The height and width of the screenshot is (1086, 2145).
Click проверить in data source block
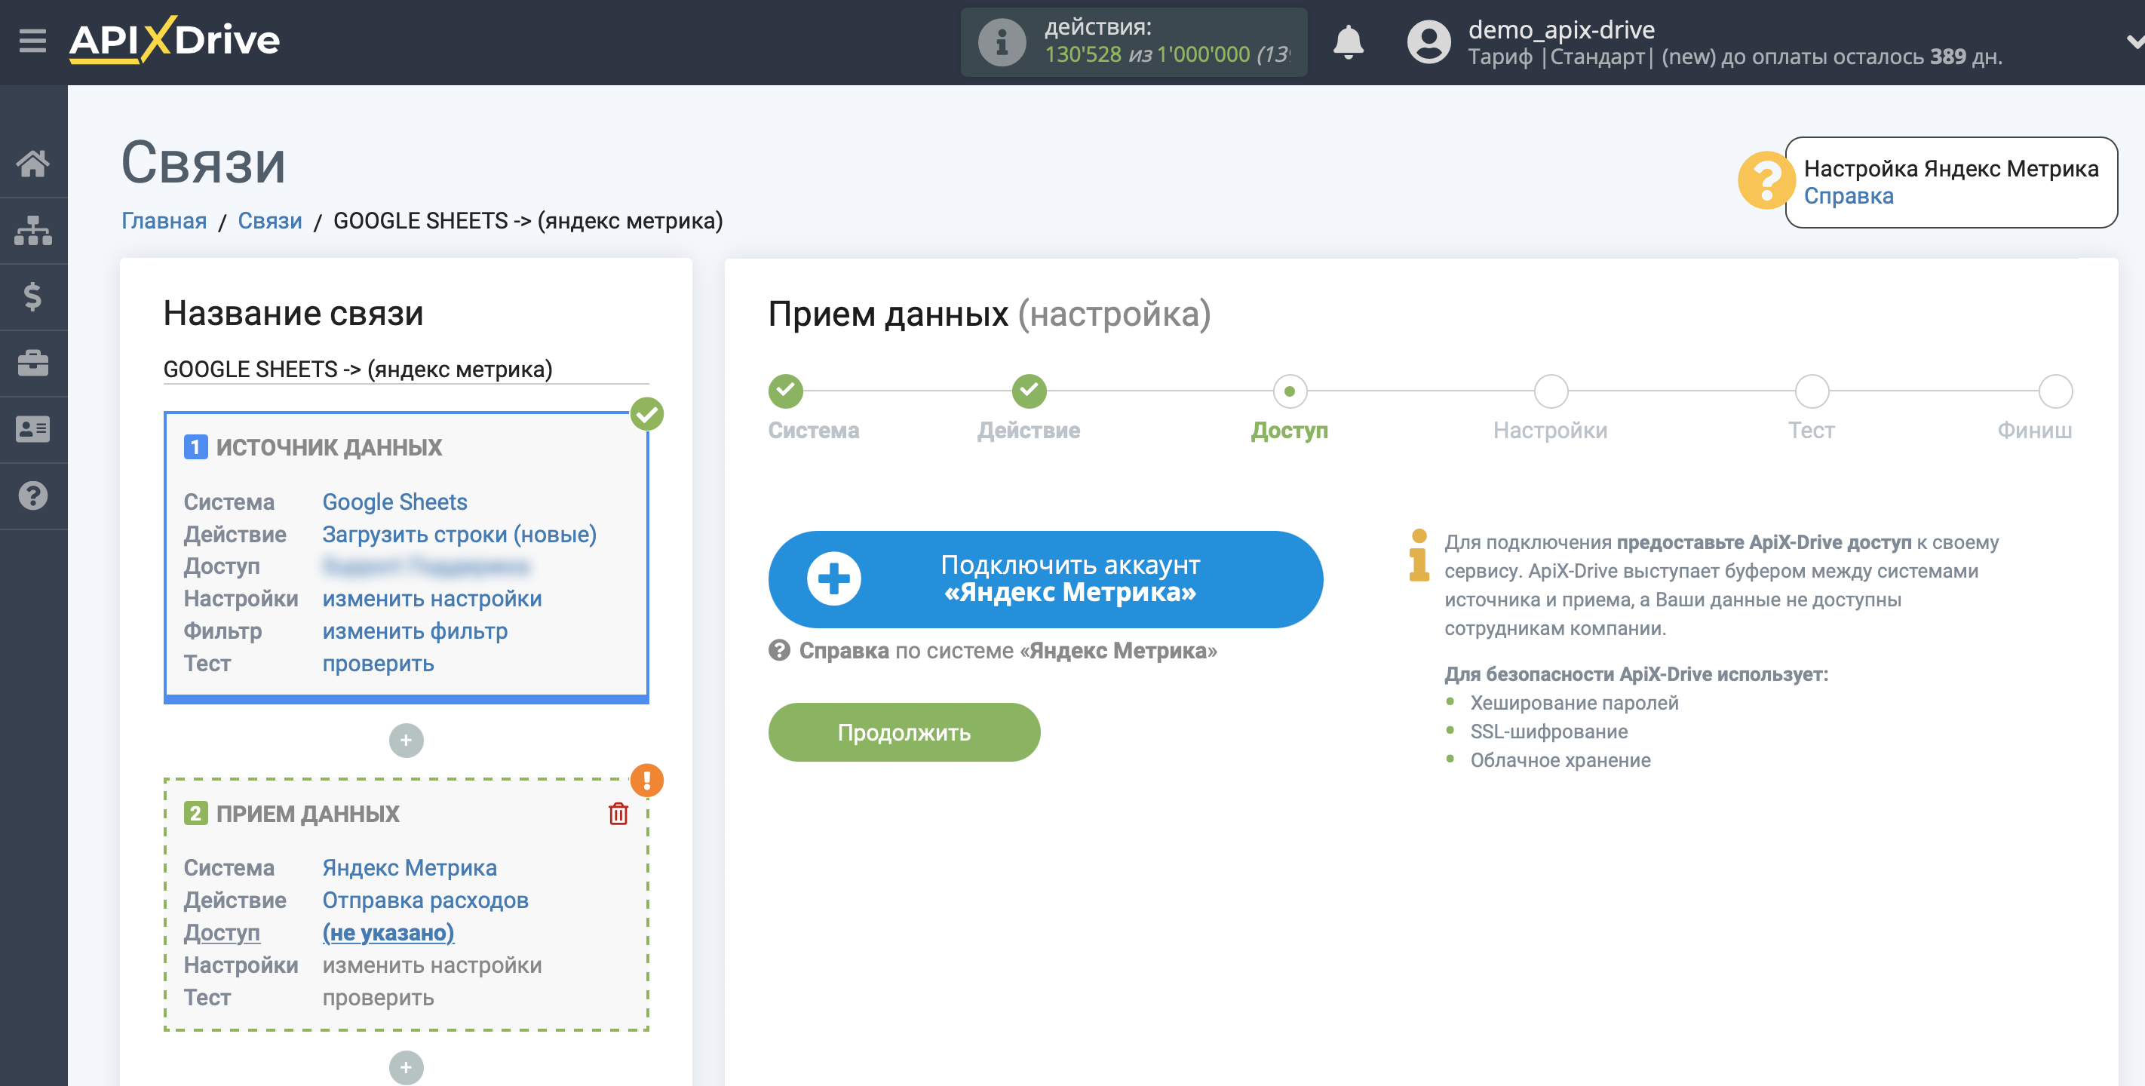point(378,664)
